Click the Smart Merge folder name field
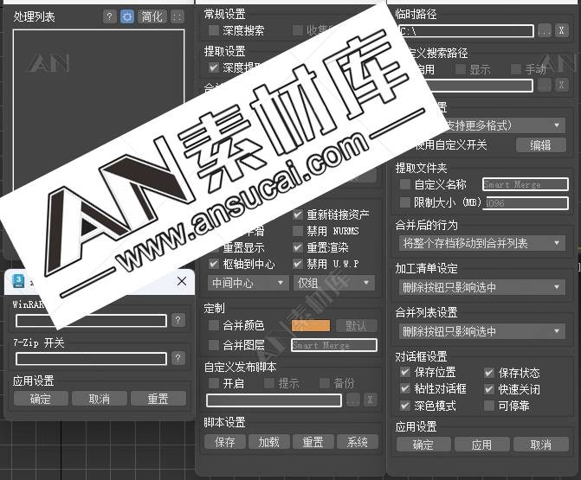 click(525, 184)
